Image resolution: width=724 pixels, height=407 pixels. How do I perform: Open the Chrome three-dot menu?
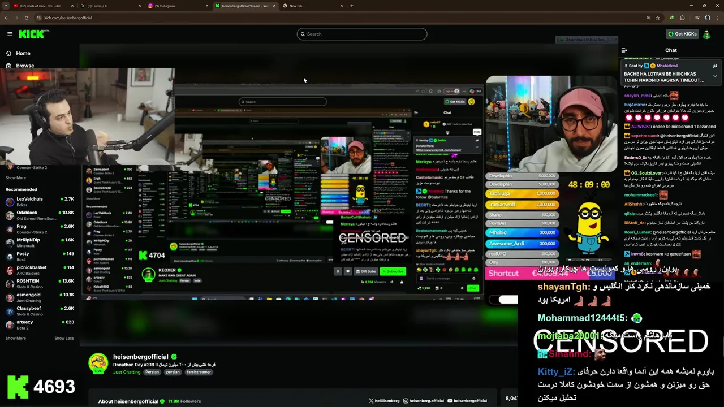coord(717,18)
